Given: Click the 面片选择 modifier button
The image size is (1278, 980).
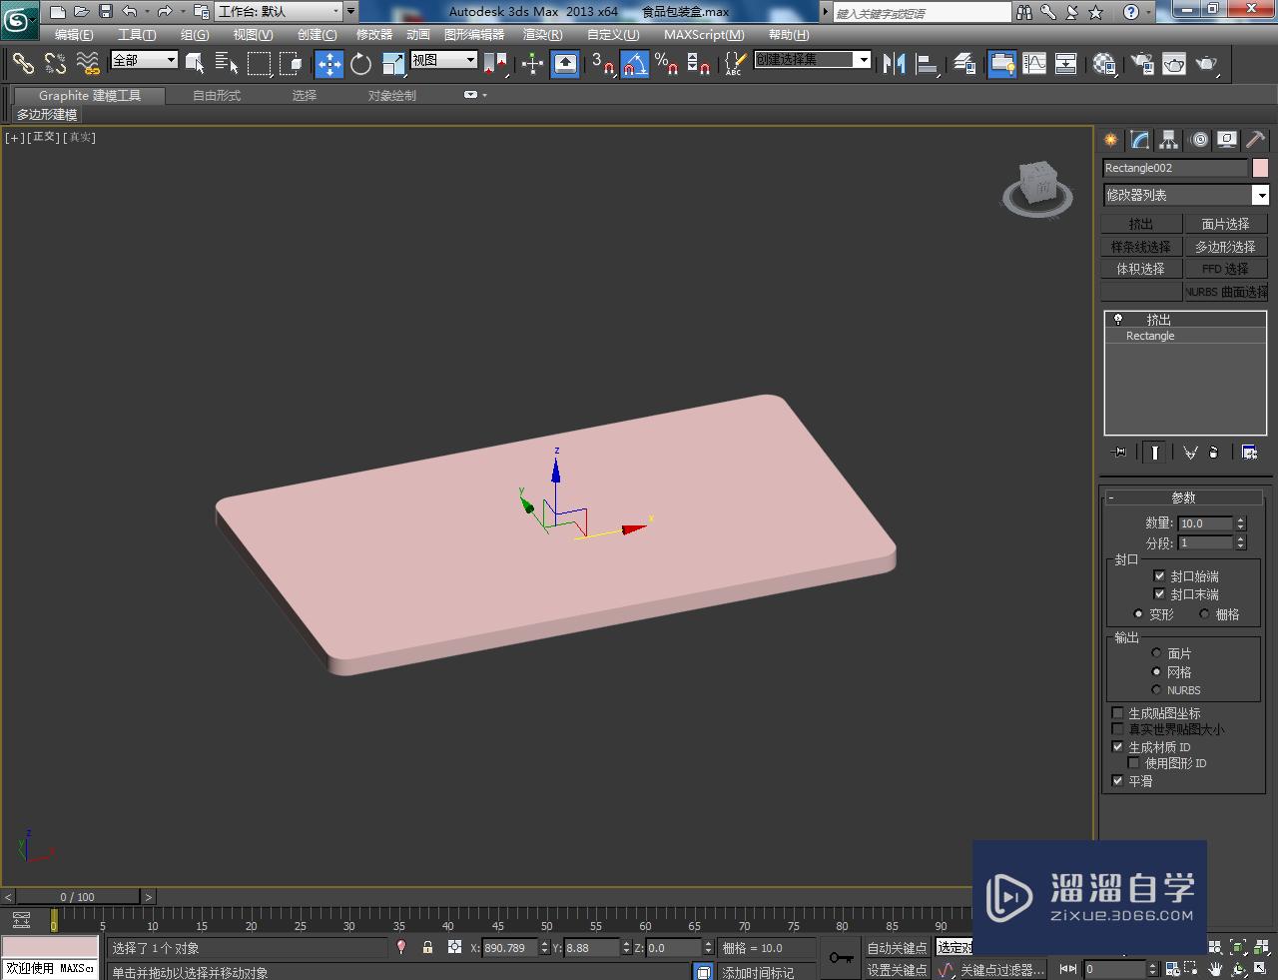Looking at the screenshot, I should (x=1225, y=225).
